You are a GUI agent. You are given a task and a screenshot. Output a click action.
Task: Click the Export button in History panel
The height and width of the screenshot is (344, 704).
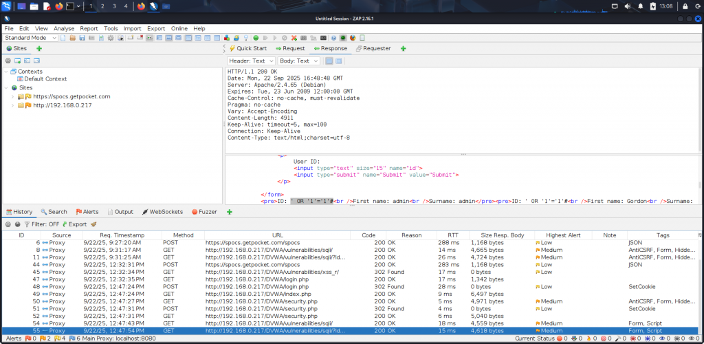[74, 224]
